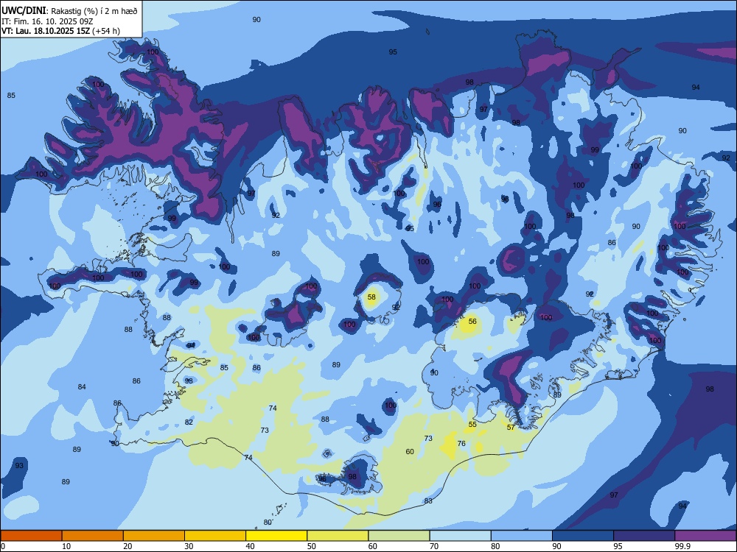
Task: Click the legend tick label 40
Action: point(250,546)
